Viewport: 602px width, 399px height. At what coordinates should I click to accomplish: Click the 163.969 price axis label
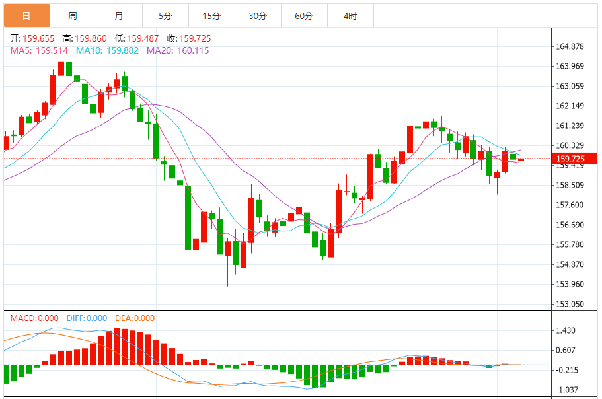[570, 66]
